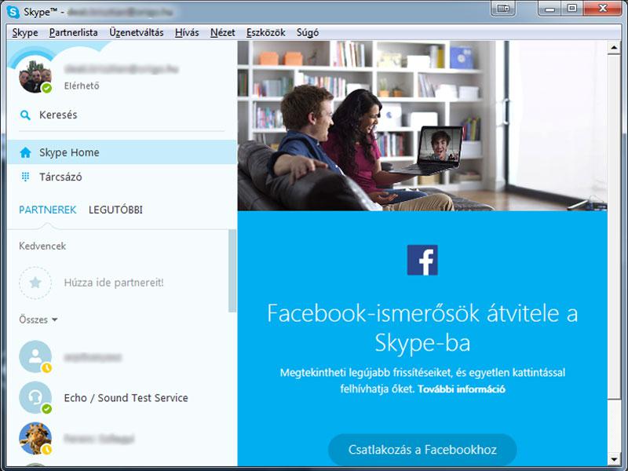Click the contact list scrollbar thumb
The height and width of the screenshot is (471, 628).
point(232,271)
